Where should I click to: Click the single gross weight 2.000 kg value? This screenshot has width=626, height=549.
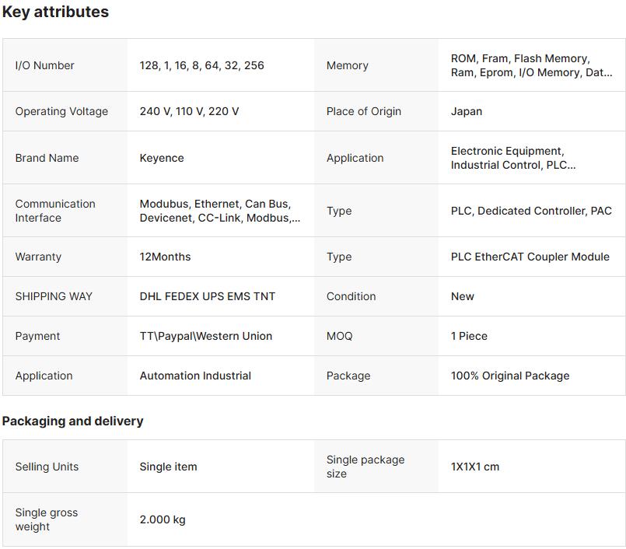163,519
